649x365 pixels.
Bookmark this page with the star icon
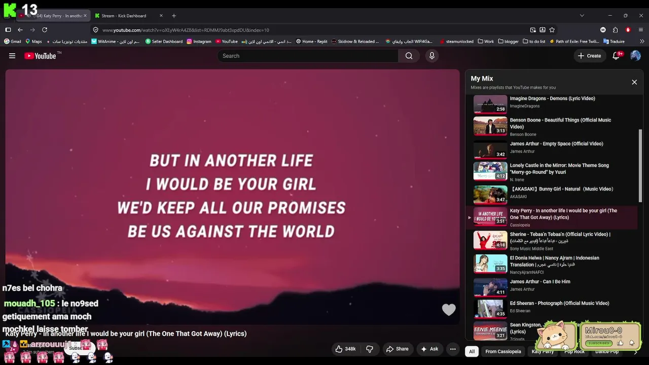point(552,30)
